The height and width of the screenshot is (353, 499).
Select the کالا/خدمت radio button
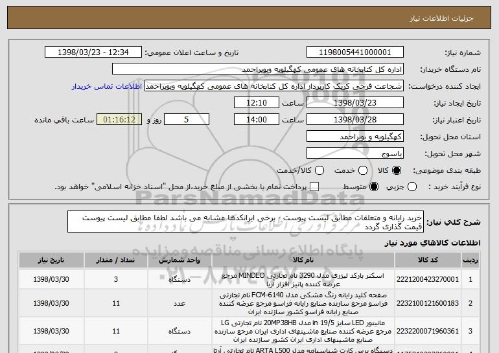319,171
